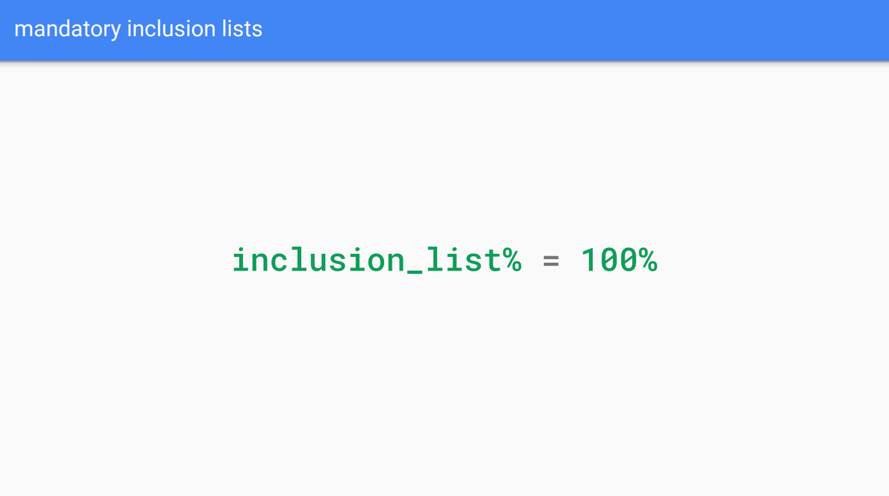Click the middle zero in "100%"

pyautogui.click(x=609, y=260)
